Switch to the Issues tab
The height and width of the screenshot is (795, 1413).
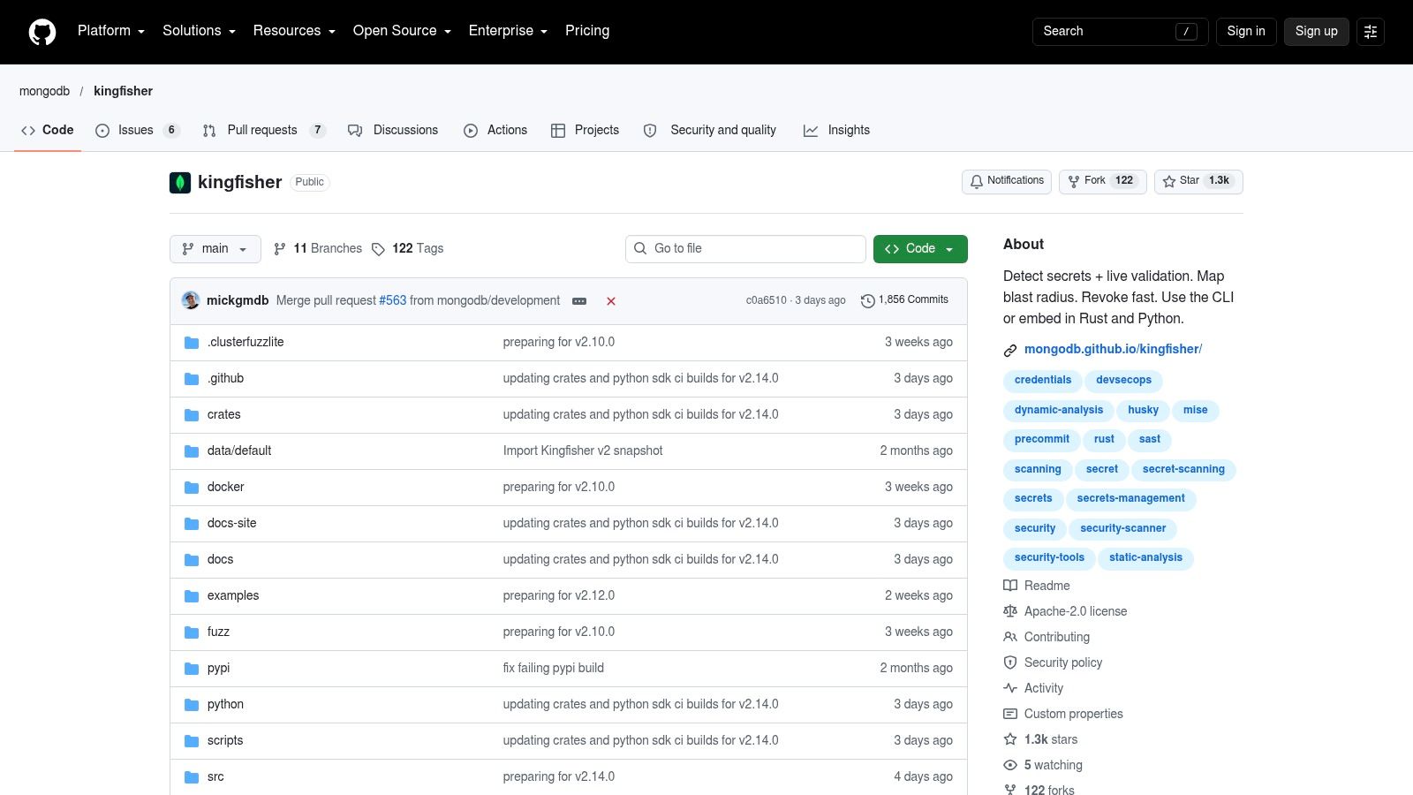[138, 130]
